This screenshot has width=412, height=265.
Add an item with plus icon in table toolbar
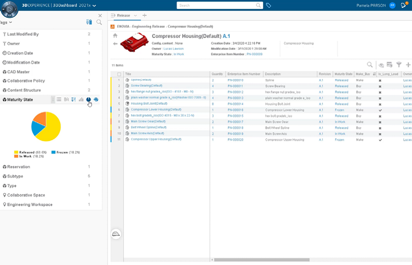point(408,64)
